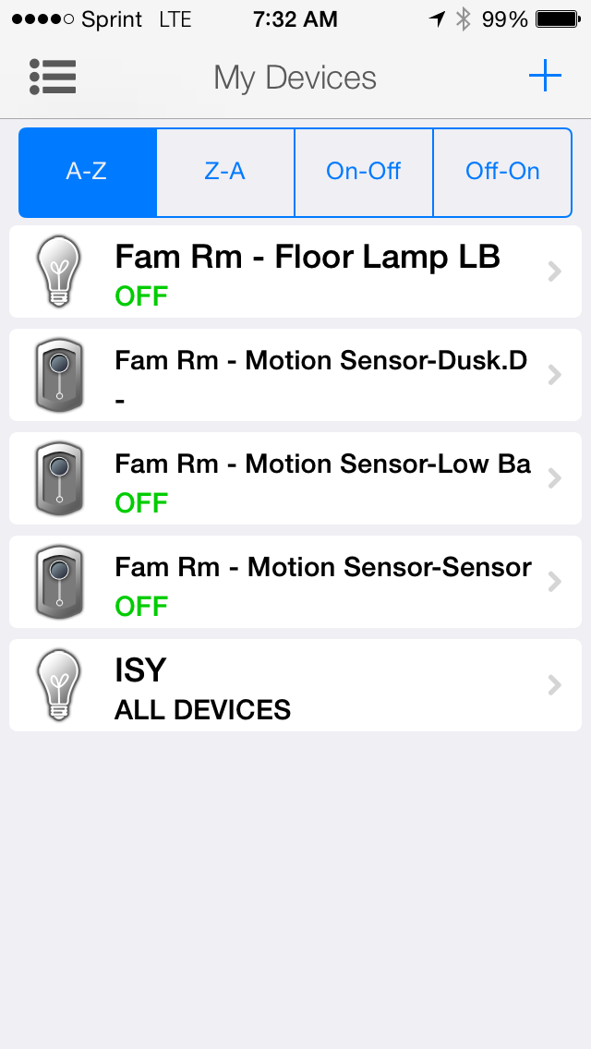Open Motion Sensor-Low Ba details chevron
The height and width of the screenshot is (1049, 591).
click(x=554, y=478)
